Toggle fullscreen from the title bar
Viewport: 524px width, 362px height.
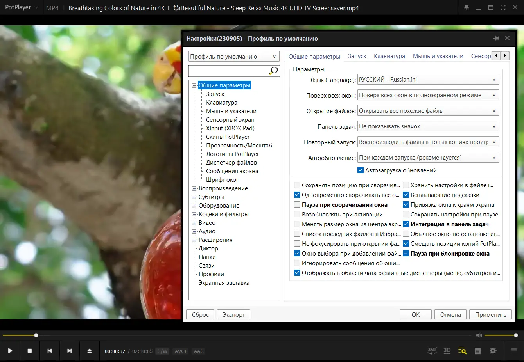click(x=503, y=7)
